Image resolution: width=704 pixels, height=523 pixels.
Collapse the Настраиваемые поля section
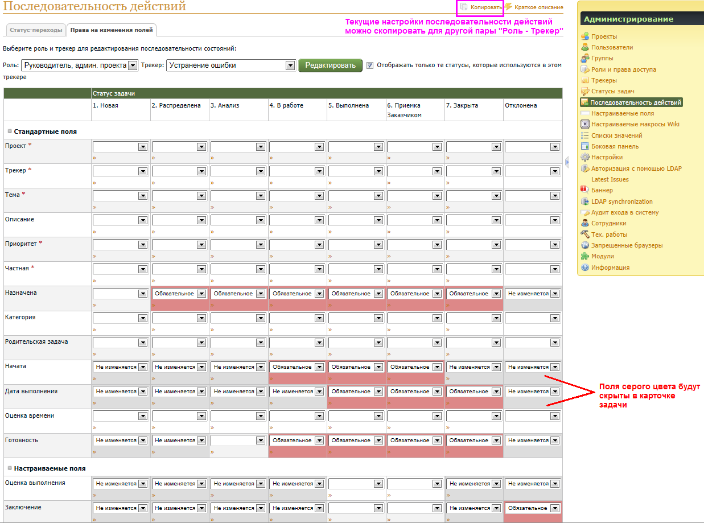click(10, 468)
